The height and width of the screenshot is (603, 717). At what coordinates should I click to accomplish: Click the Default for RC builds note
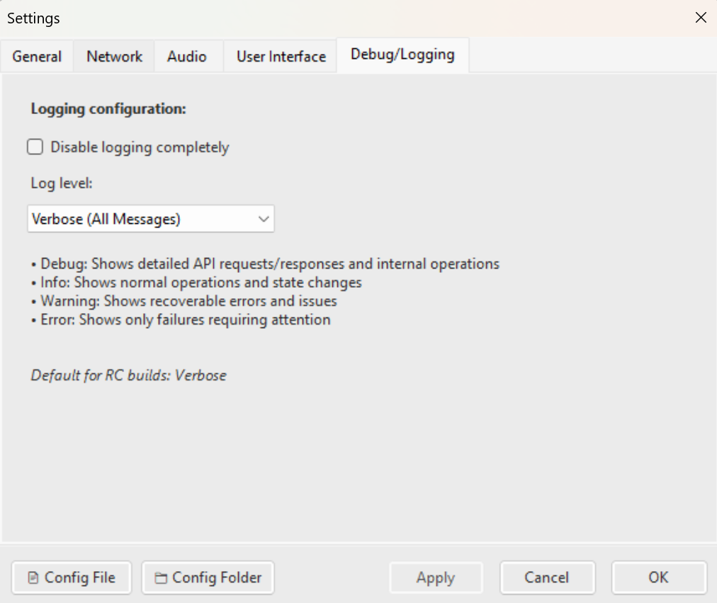click(x=128, y=375)
